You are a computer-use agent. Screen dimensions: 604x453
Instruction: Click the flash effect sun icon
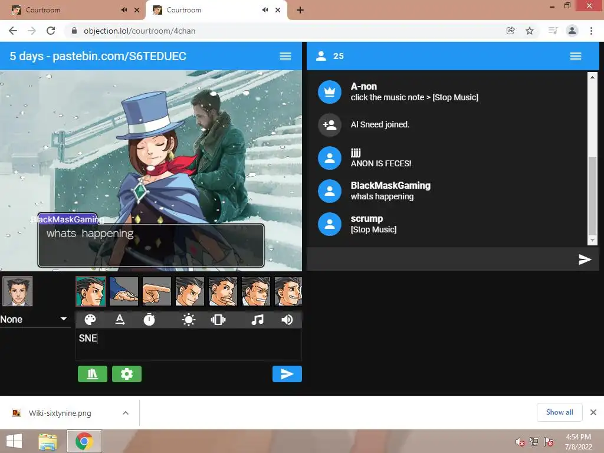(x=188, y=320)
